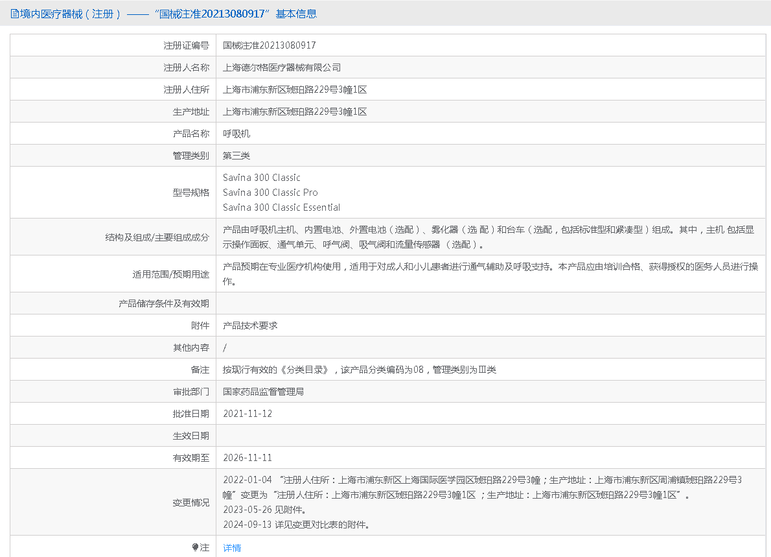Click the registration number 国械注准20213080917 value cell

[x=269, y=45]
